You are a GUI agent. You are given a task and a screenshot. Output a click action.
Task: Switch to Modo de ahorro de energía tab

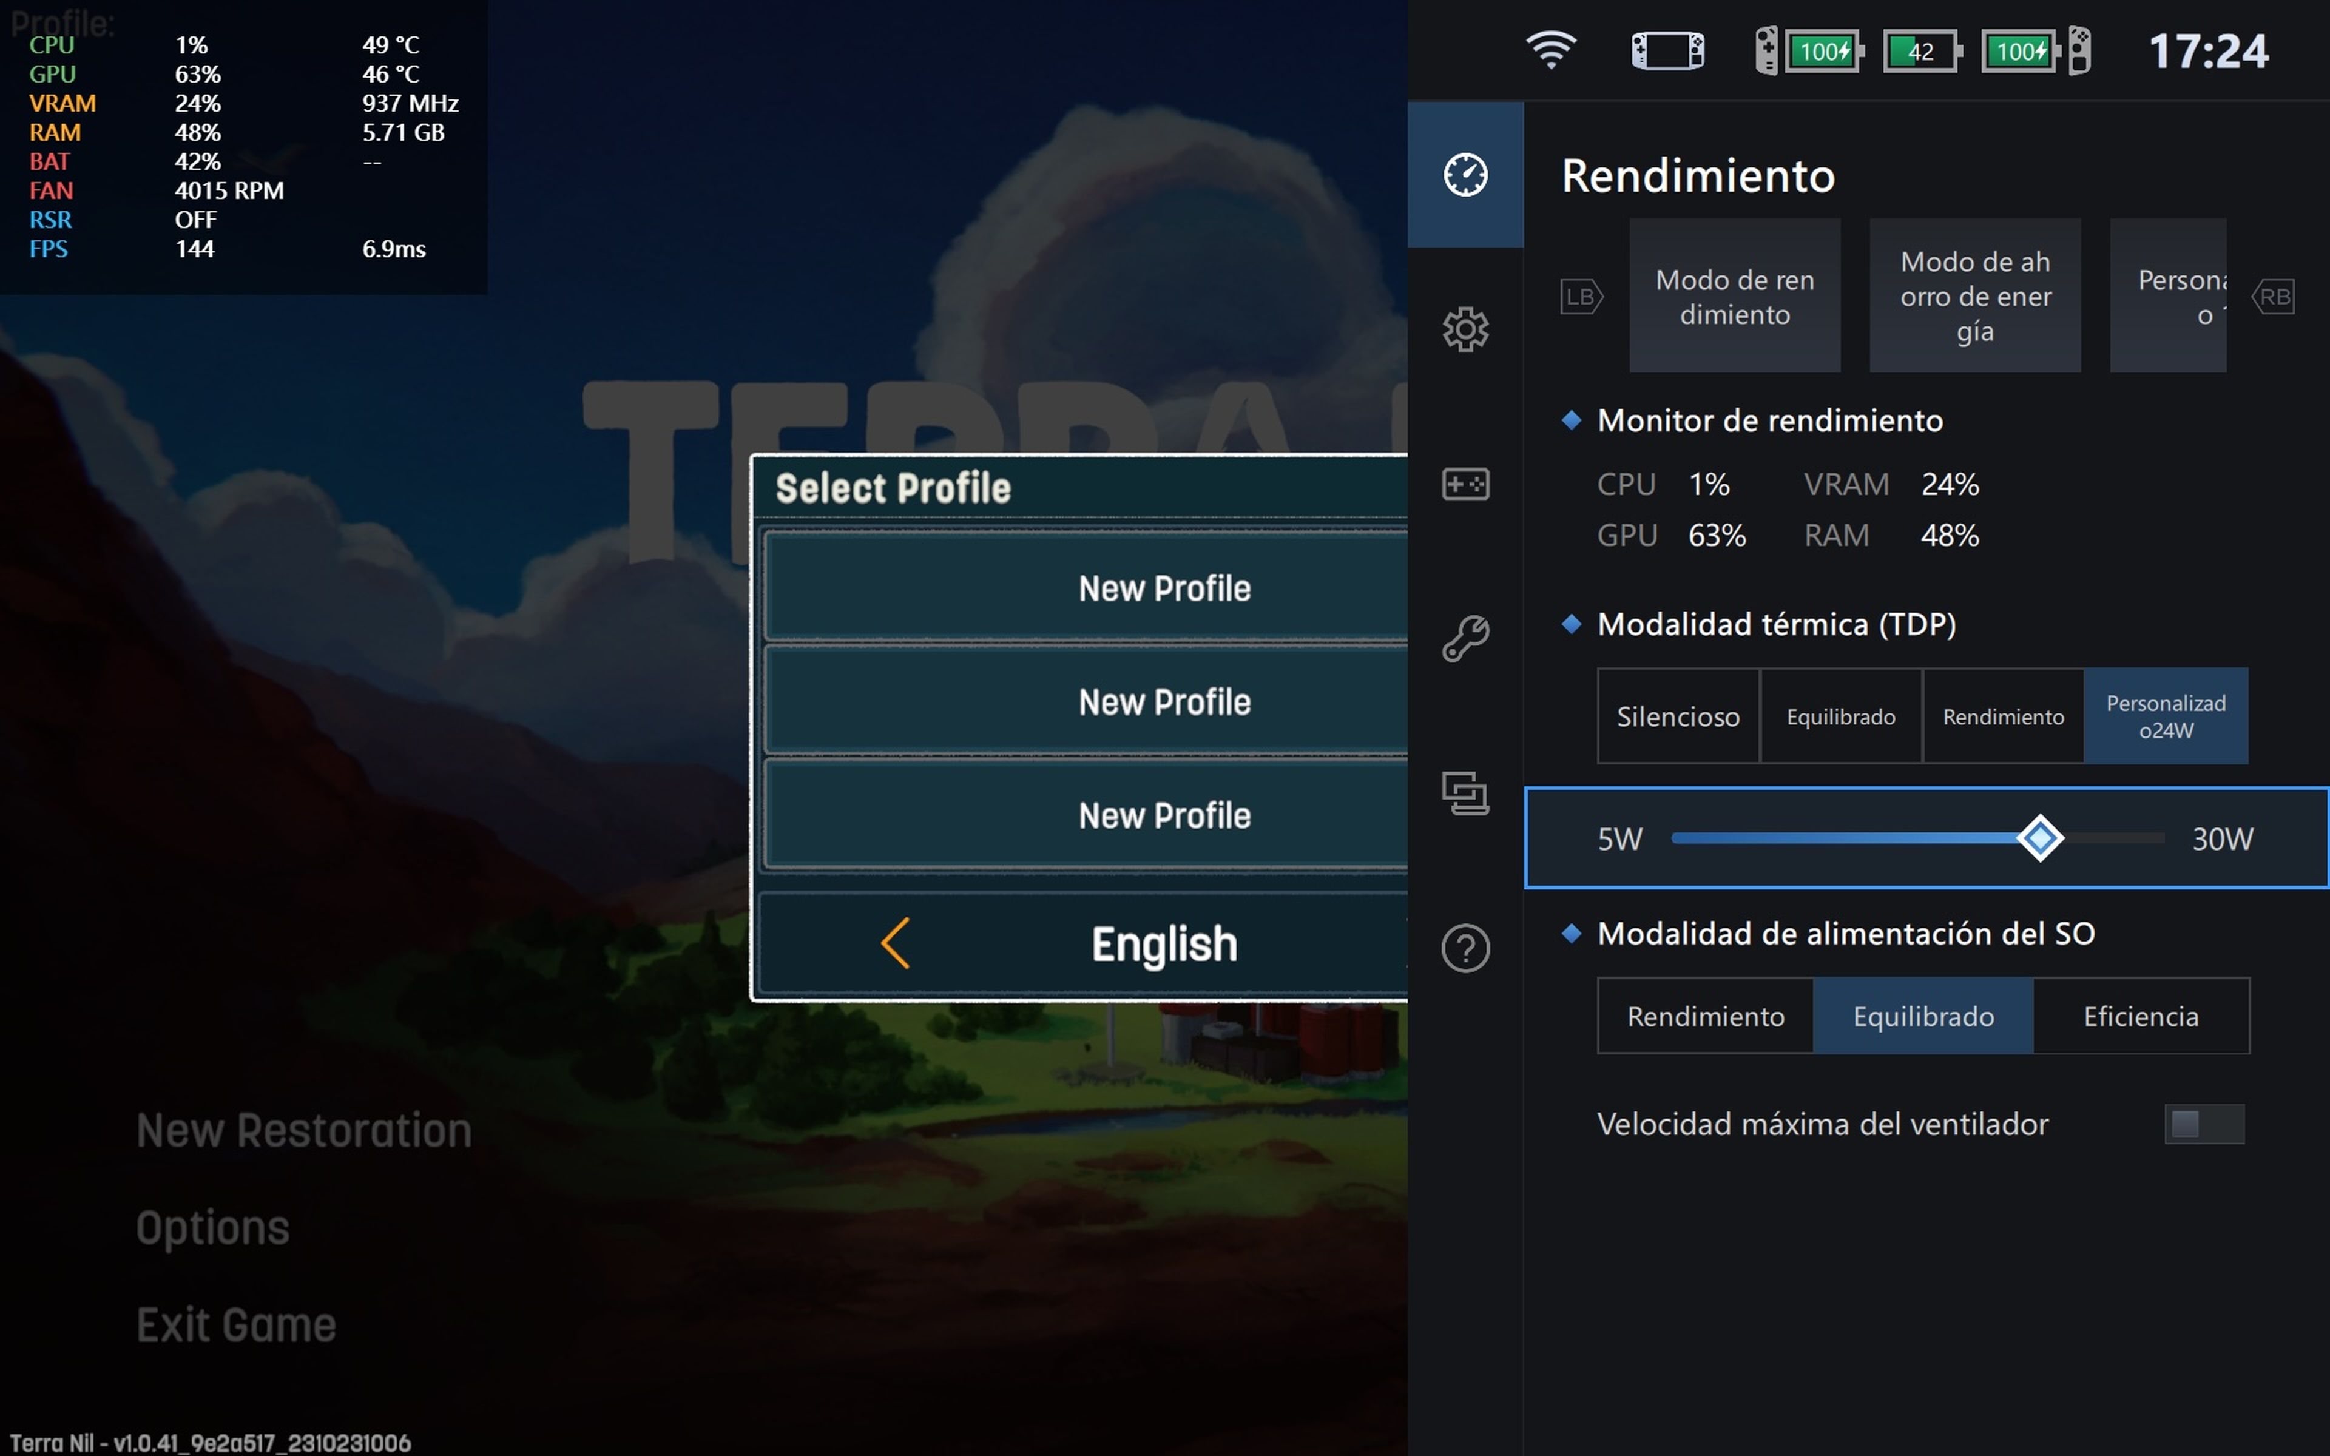pyautogui.click(x=1974, y=295)
